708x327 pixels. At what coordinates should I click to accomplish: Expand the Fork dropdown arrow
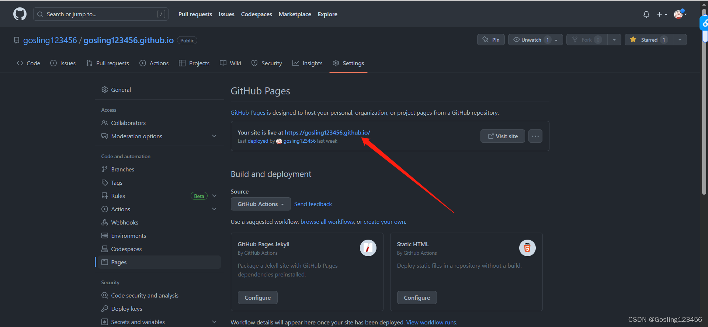[x=614, y=40]
